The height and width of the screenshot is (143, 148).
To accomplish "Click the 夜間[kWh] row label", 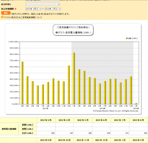I will pyautogui.click(x=27, y=129).
